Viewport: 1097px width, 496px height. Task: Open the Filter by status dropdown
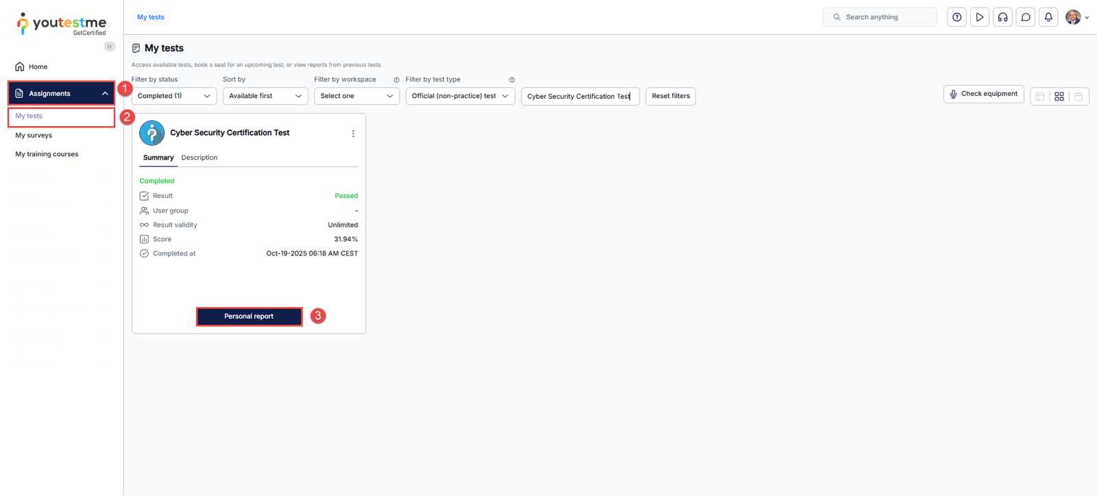(x=174, y=96)
